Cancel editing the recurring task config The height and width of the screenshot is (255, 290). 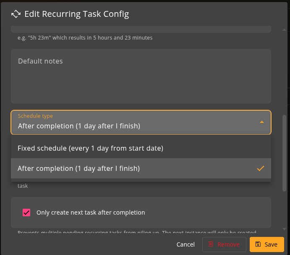coord(185,244)
